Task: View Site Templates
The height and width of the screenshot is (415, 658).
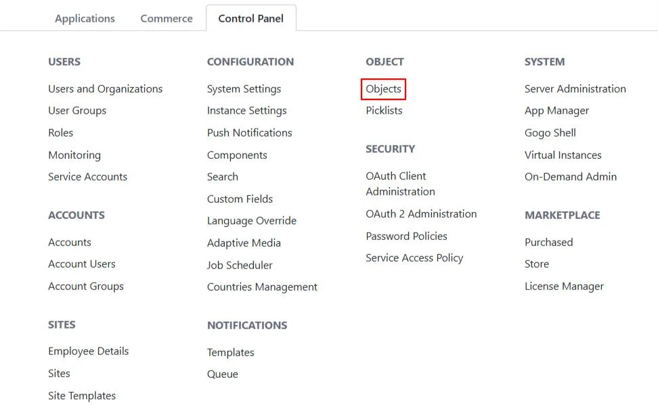Action: 81,395
